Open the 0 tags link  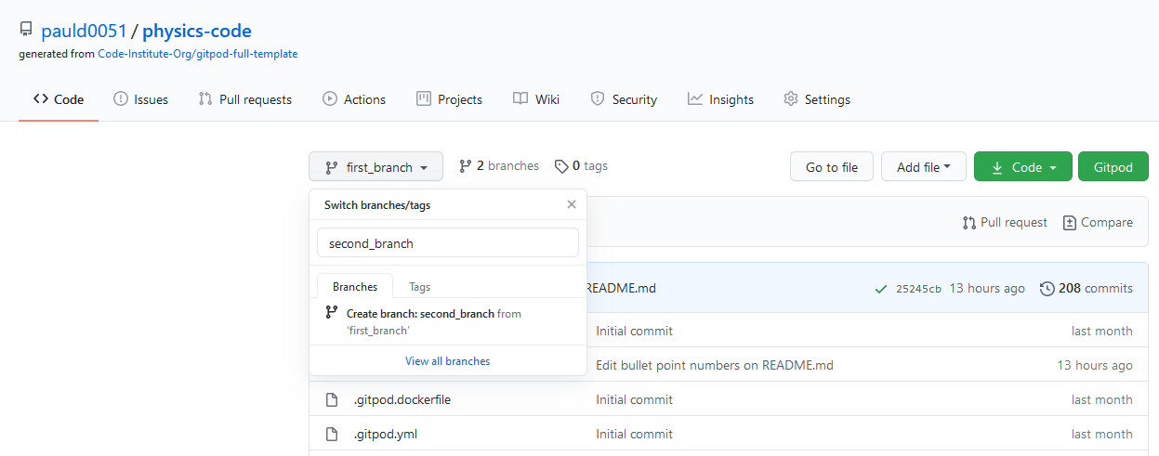point(581,165)
